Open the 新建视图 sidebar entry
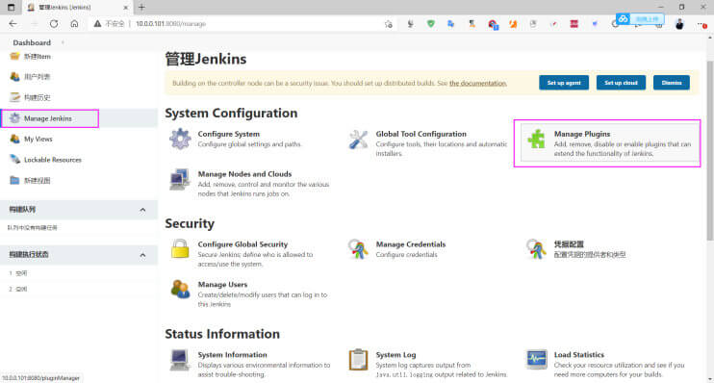 pos(38,181)
